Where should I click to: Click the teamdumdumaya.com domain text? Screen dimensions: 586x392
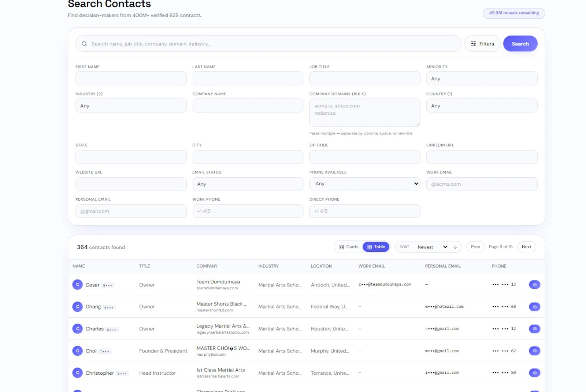point(217,288)
